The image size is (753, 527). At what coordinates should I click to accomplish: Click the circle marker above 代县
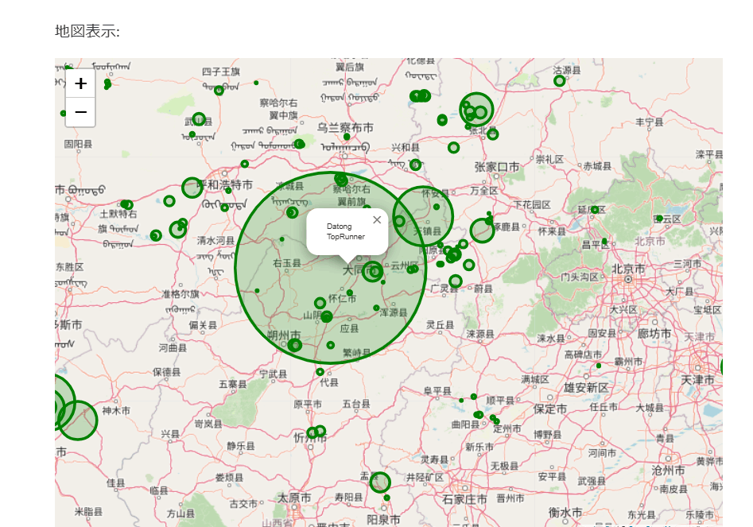320,372
